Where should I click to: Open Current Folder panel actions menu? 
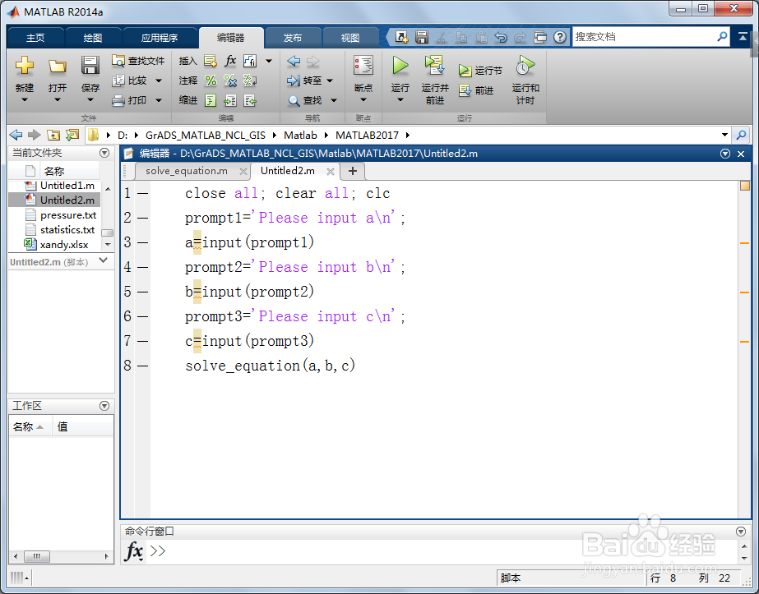[104, 153]
